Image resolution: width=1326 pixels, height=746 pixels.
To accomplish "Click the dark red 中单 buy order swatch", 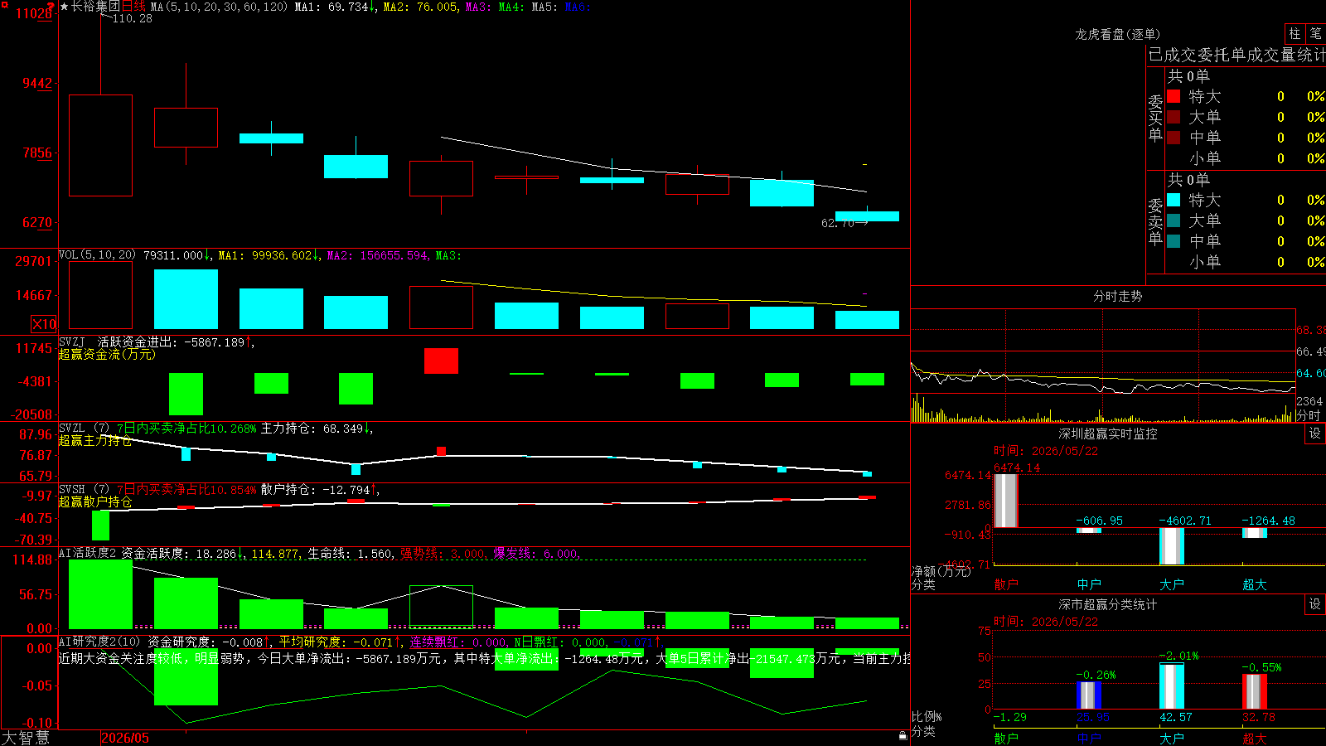I will coord(1174,138).
